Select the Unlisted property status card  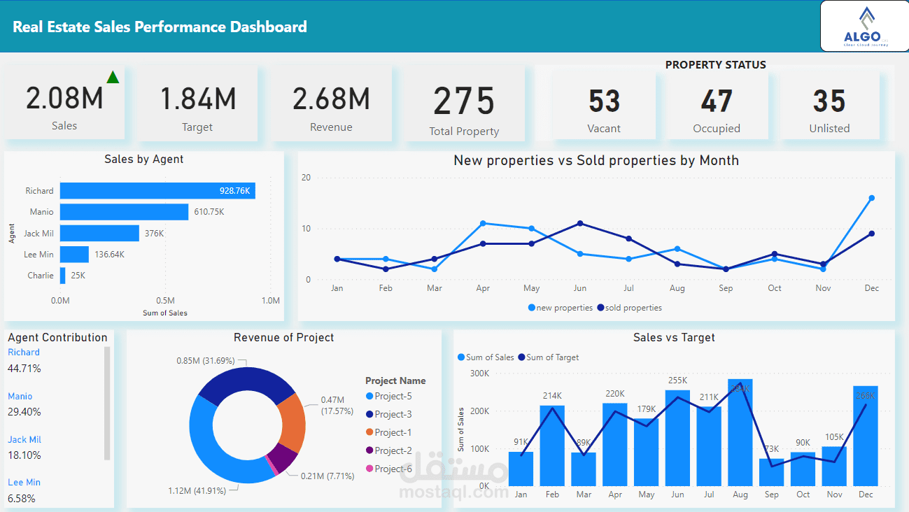point(829,105)
